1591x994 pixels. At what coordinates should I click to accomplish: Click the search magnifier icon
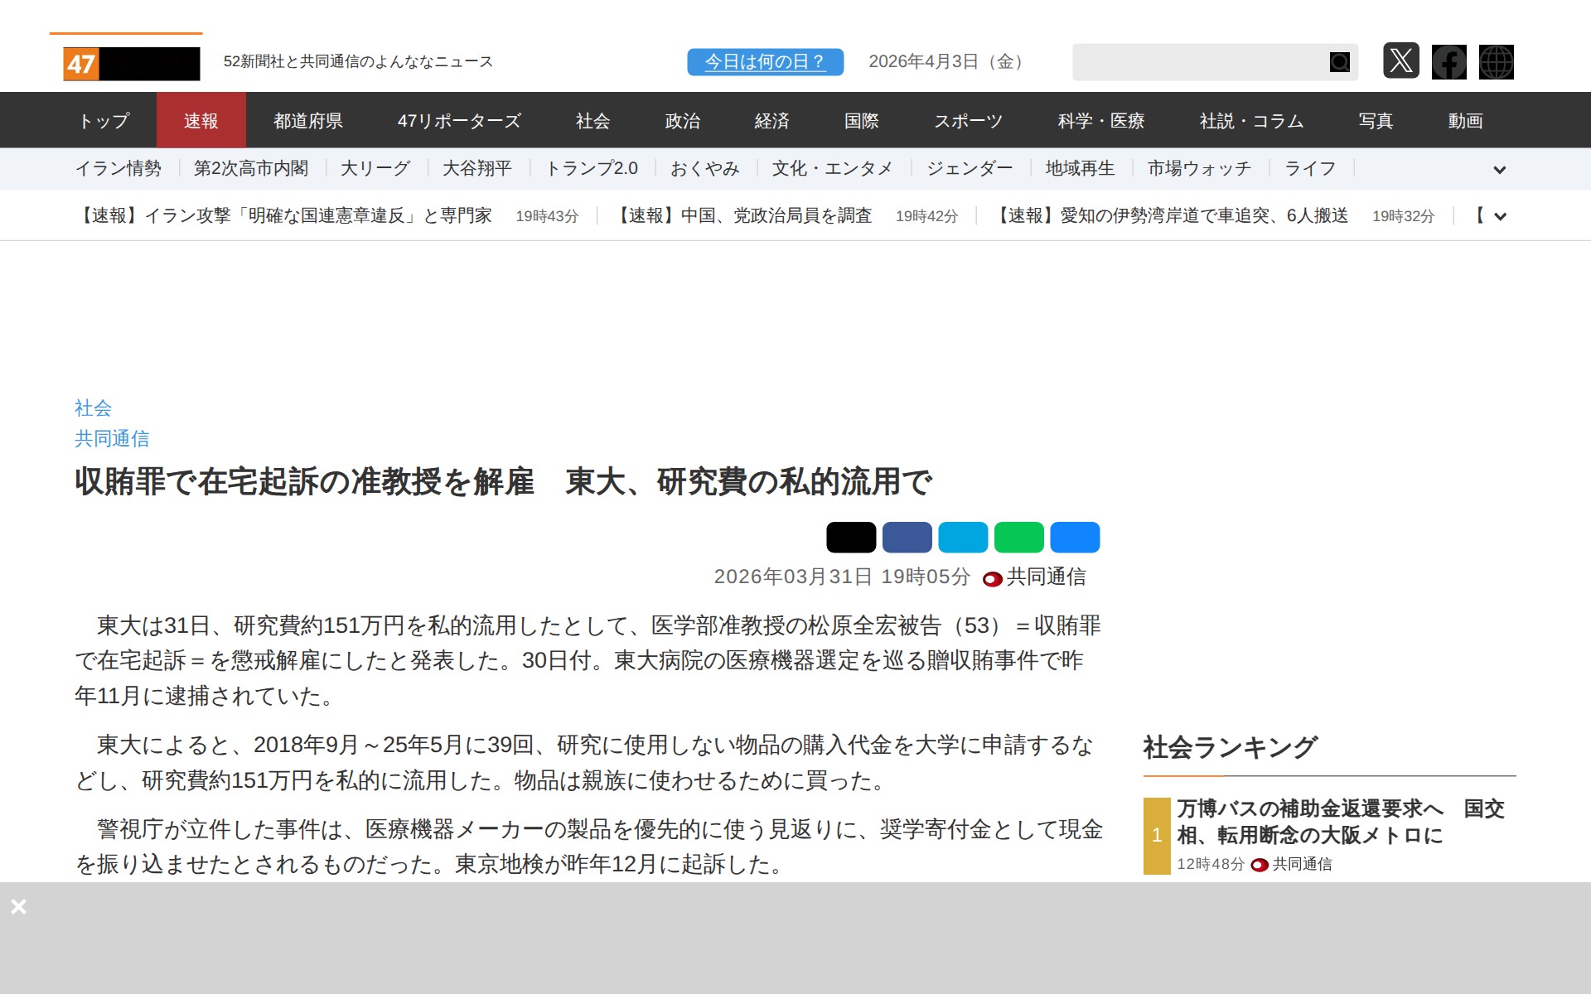coord(1339,62)
